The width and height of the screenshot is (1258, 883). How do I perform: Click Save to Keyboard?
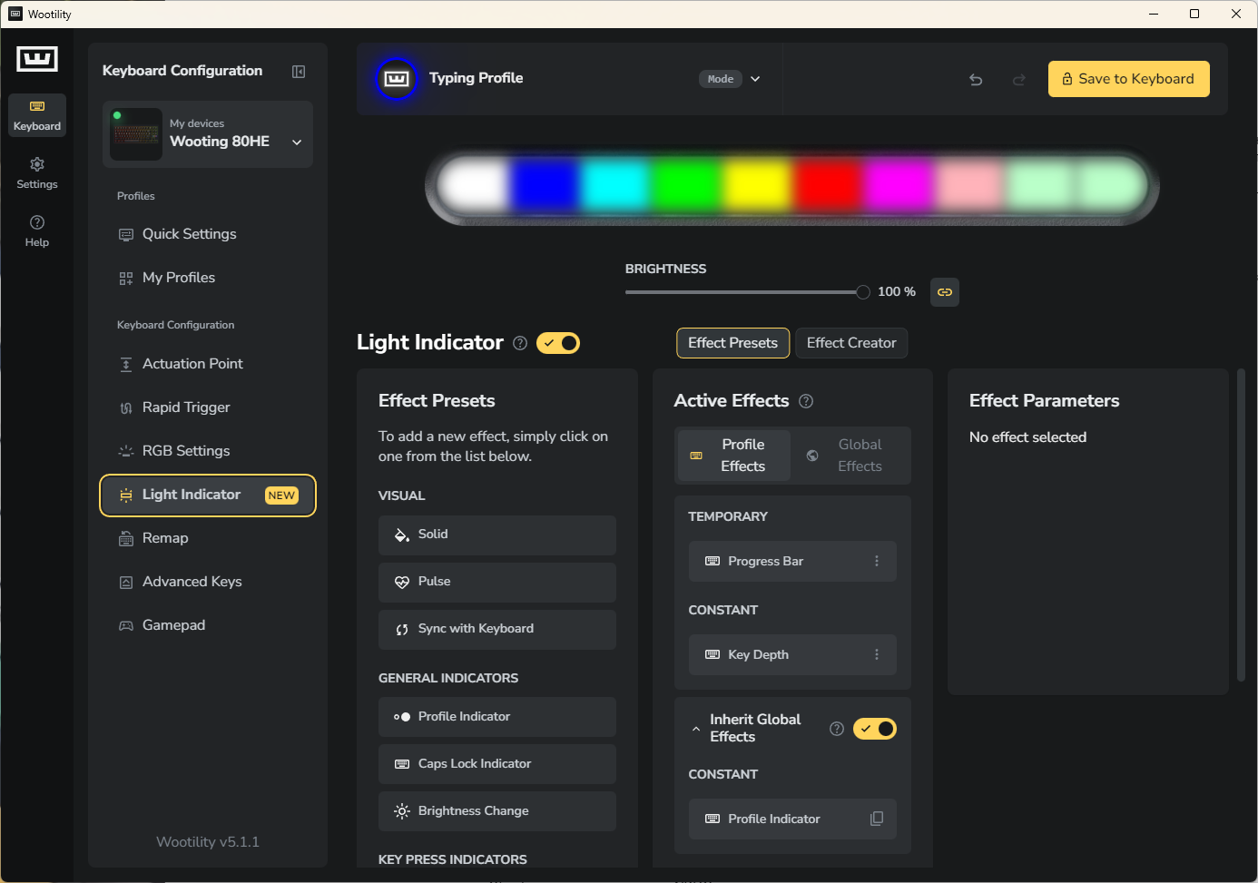1129,79
